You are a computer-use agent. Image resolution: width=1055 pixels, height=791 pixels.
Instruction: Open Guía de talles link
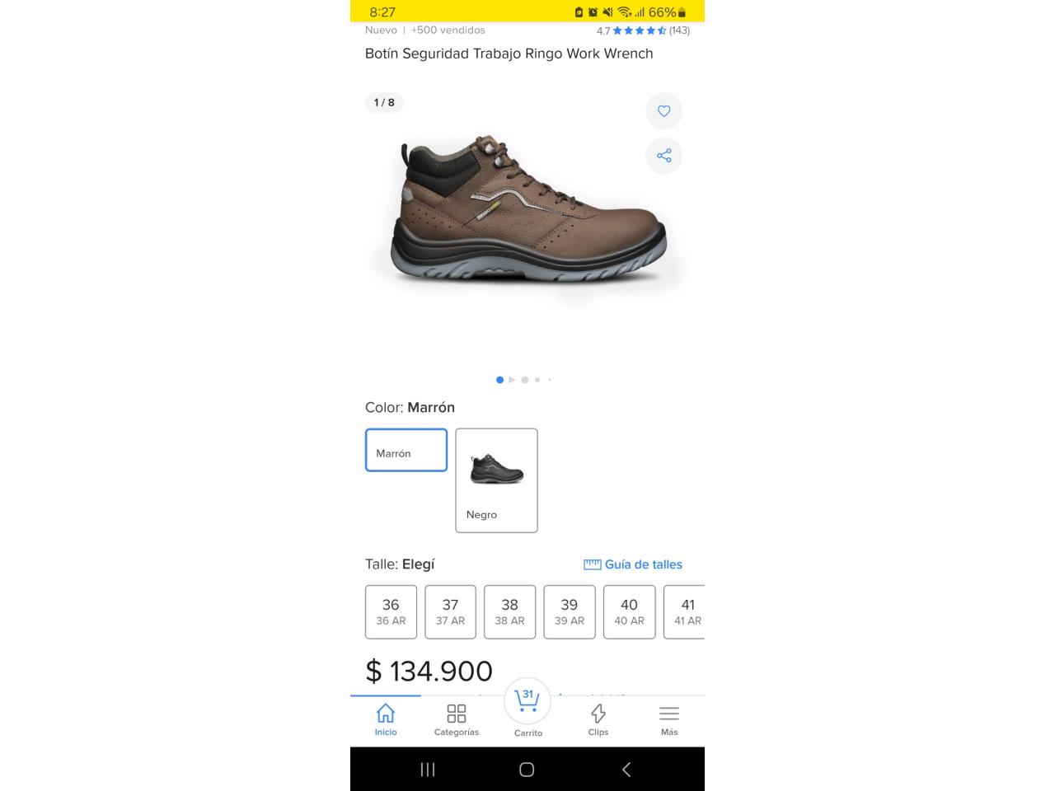coord(633,564)
